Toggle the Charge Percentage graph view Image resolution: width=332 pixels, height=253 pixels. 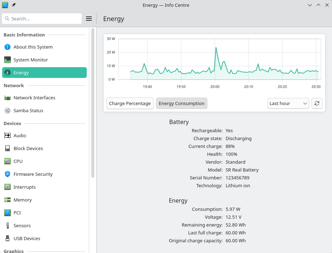(130, 103)
